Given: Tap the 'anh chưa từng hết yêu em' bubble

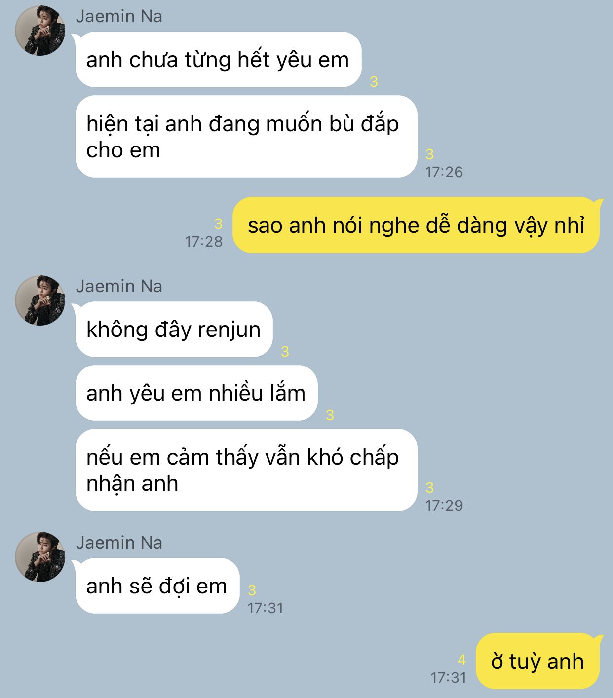Looking at the screenshot, I should (218, 60).
